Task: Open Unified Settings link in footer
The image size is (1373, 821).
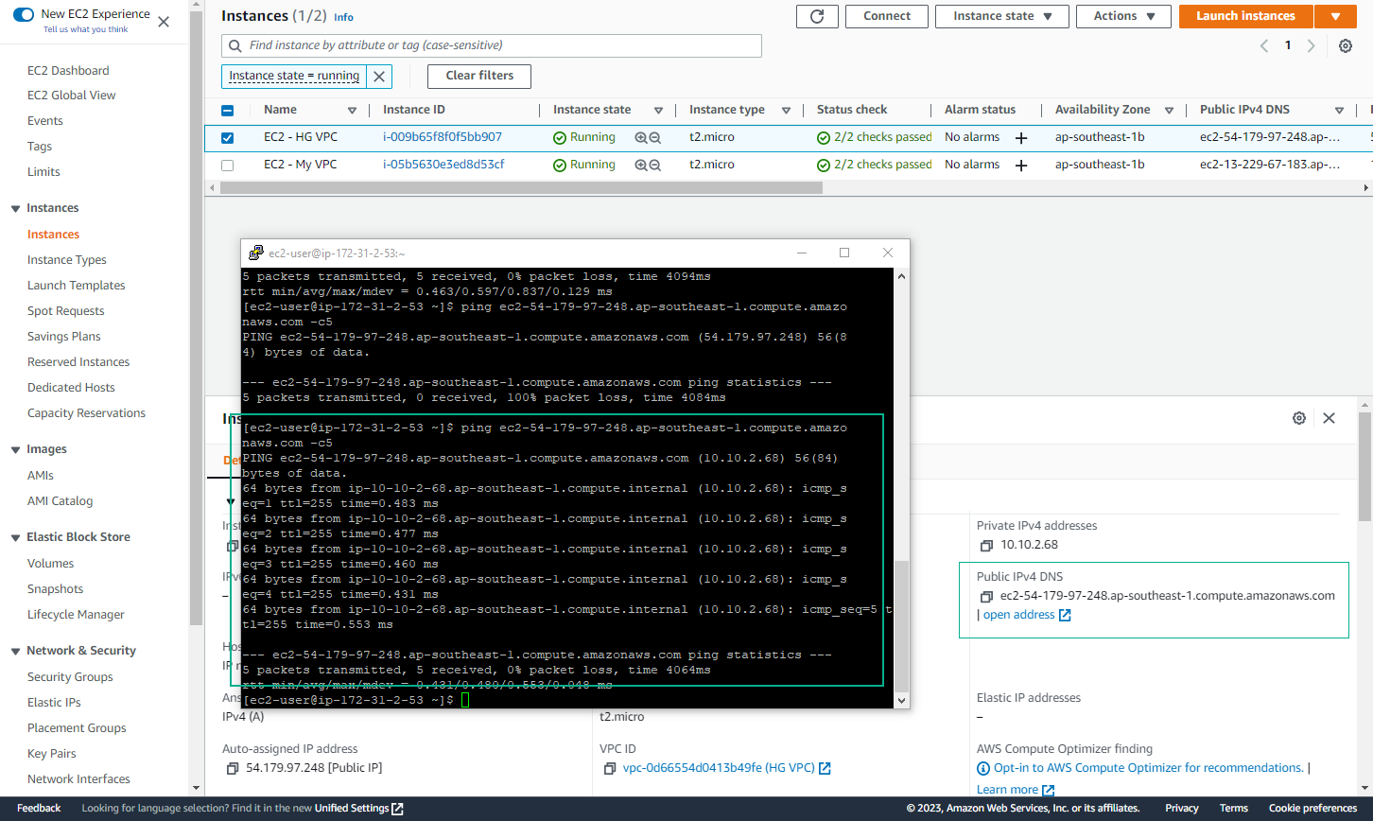Action: [x=359, y=809]
